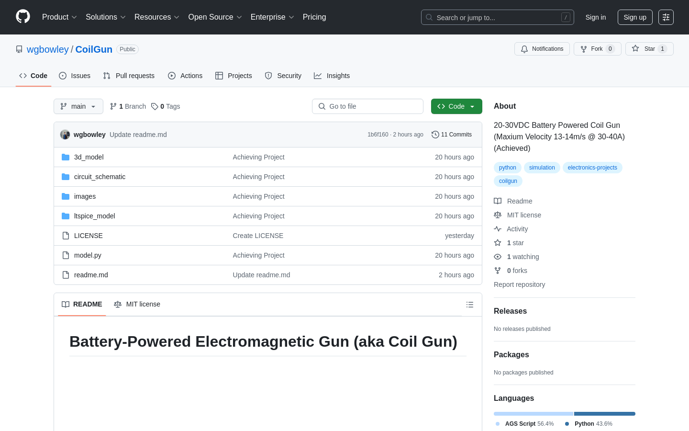The height and width of the screenshot is (431, 689).
Task: Select the simulation topic tag
Action: coord(542,168)
